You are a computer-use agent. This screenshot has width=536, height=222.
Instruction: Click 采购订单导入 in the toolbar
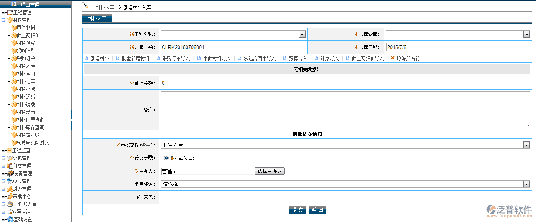(x=176, y=58)
